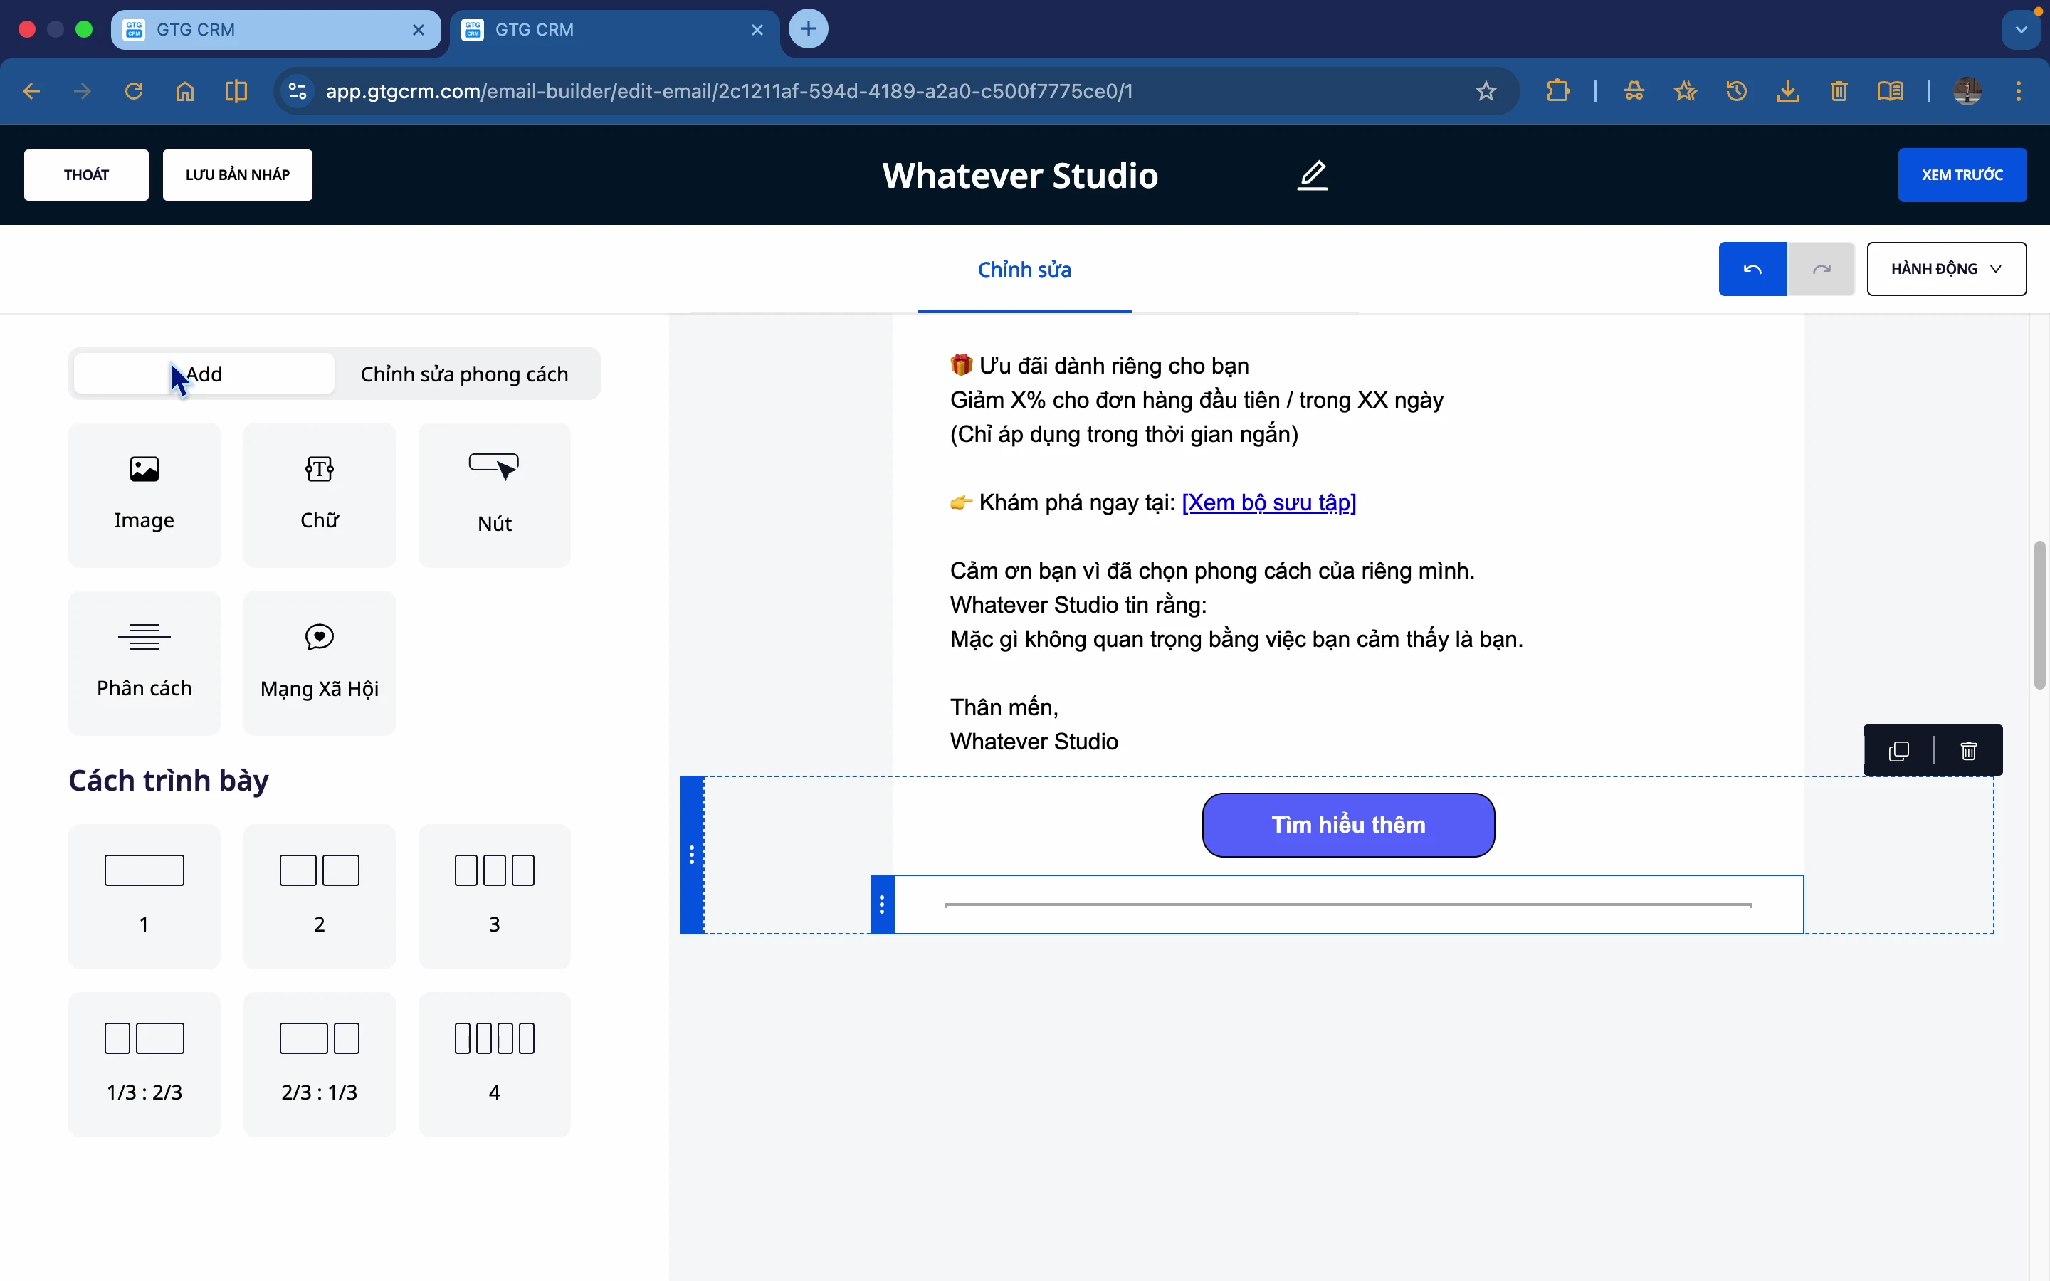Insert a Mạng Xã Hội block

click(318, 662)
